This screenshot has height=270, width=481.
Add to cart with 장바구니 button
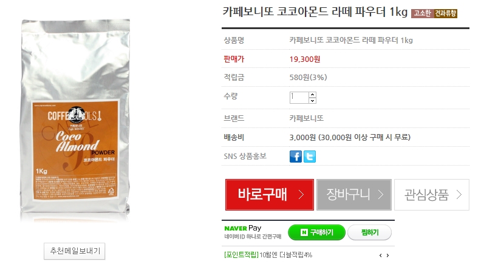click(354, 195)
